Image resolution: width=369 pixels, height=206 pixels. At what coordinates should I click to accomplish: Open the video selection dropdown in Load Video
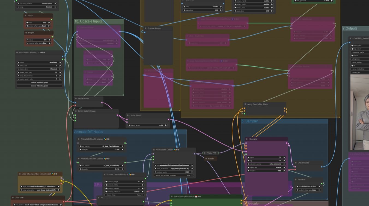point(39,62)
